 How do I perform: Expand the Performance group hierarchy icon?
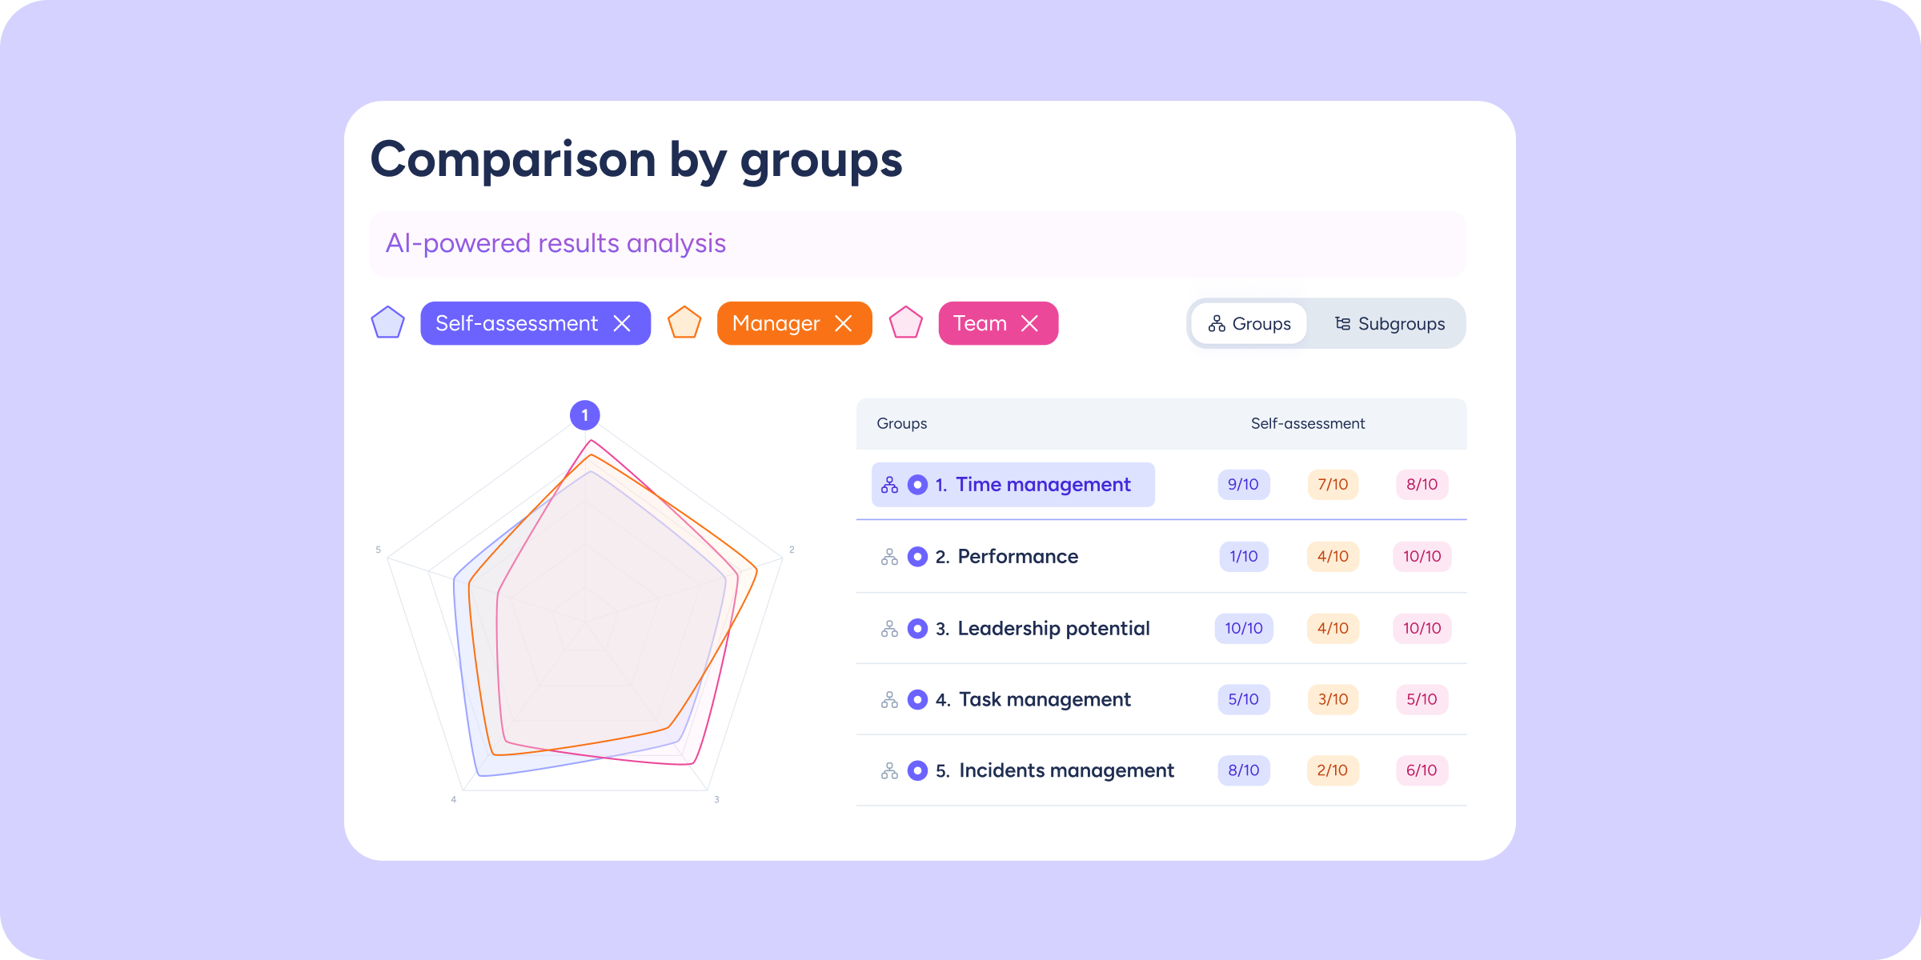[x=889, y=557]
